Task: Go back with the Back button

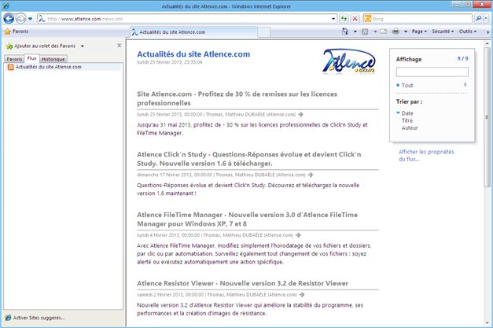Action: pos(9,19)
